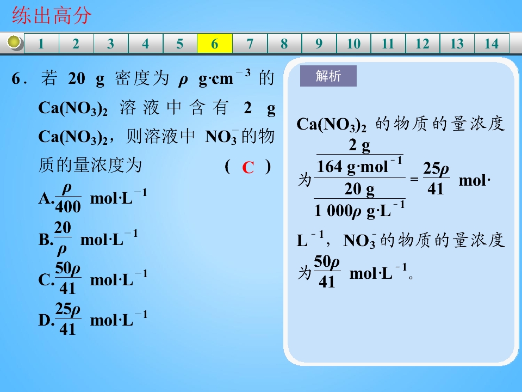Select question tab 5
This screenshot has height=392, width=522.
pyautogui.click(x=180, y=44)
